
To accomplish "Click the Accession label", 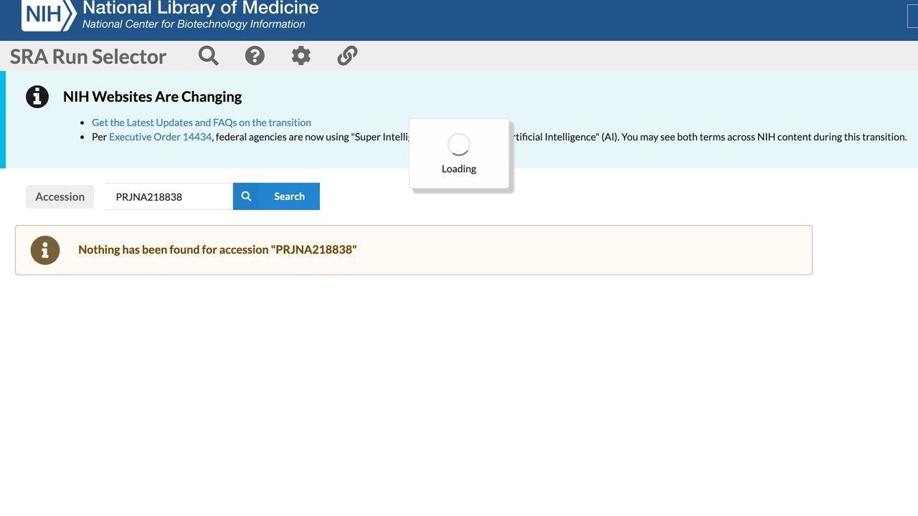I will (x=60, y=196).
